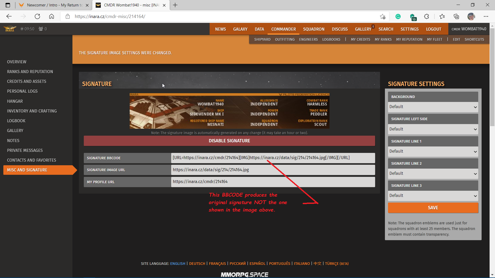Select the SIGNATURE BBCODE text field
The width and height of the screenshot is (495, 278).
[273, 158]
